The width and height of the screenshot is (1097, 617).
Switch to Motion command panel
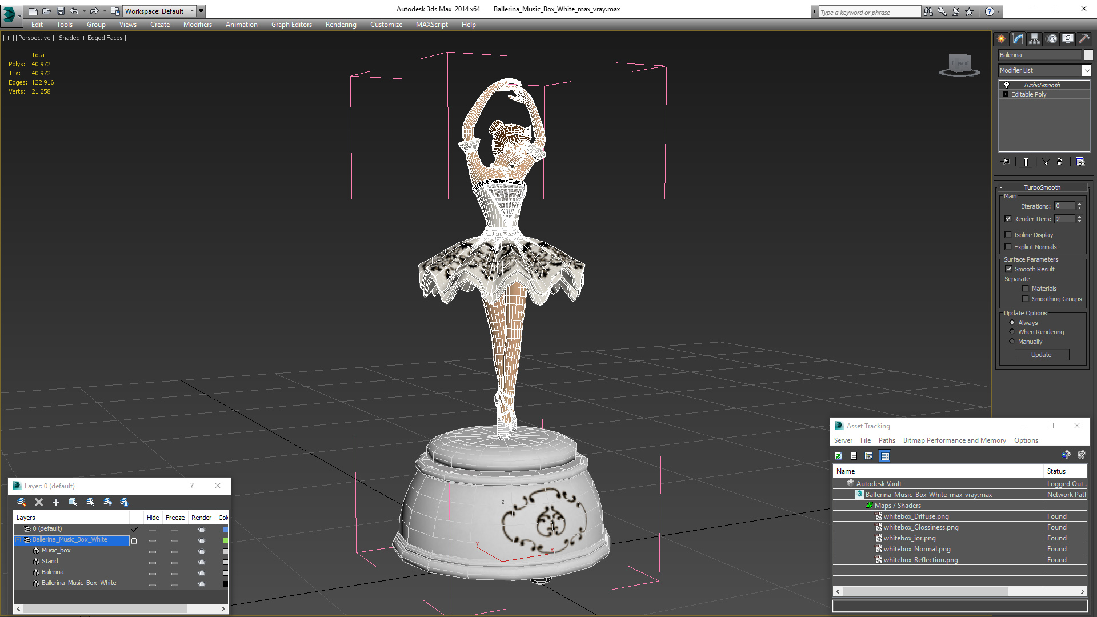tap(1052, 39)
